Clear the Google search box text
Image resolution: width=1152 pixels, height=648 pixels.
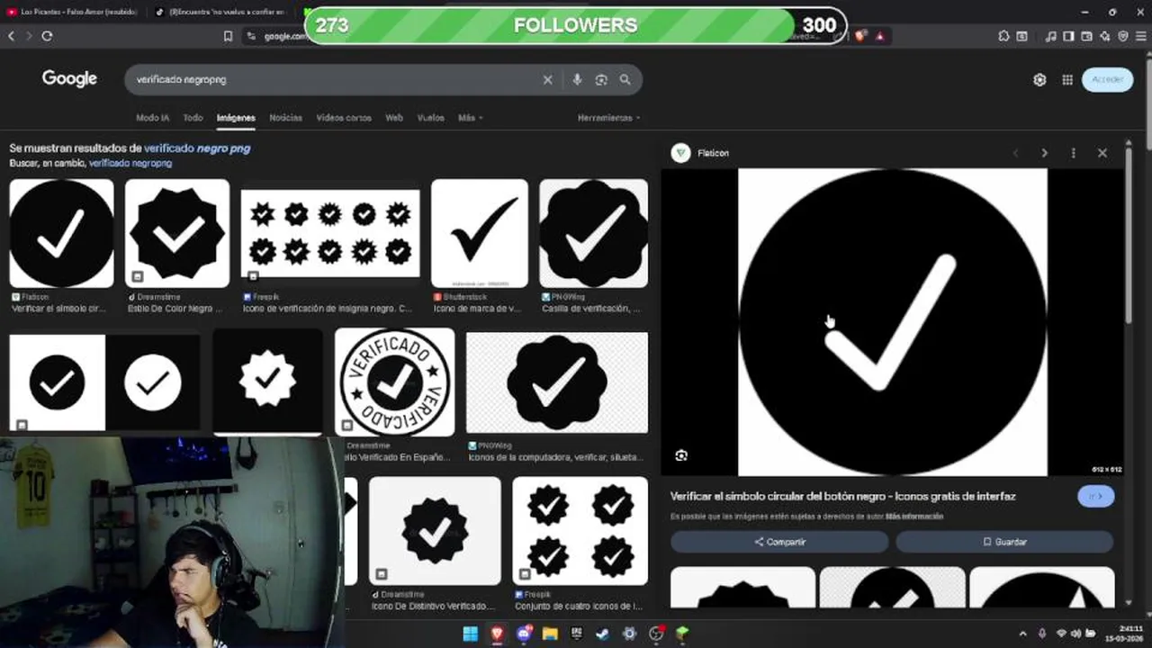[x=547, y=79]
